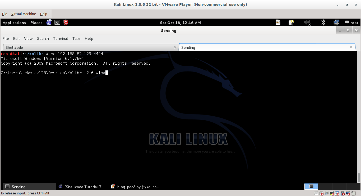Open the root user chat menu
This screenshot has width=361, height=196.
pos(352,23)
